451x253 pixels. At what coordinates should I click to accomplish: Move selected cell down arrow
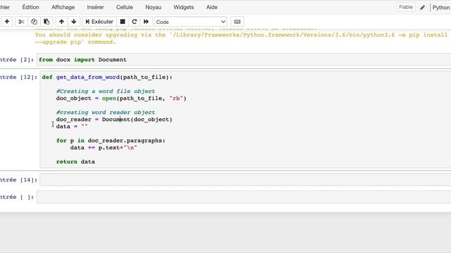pyautogui.click(x=74, y=22)
